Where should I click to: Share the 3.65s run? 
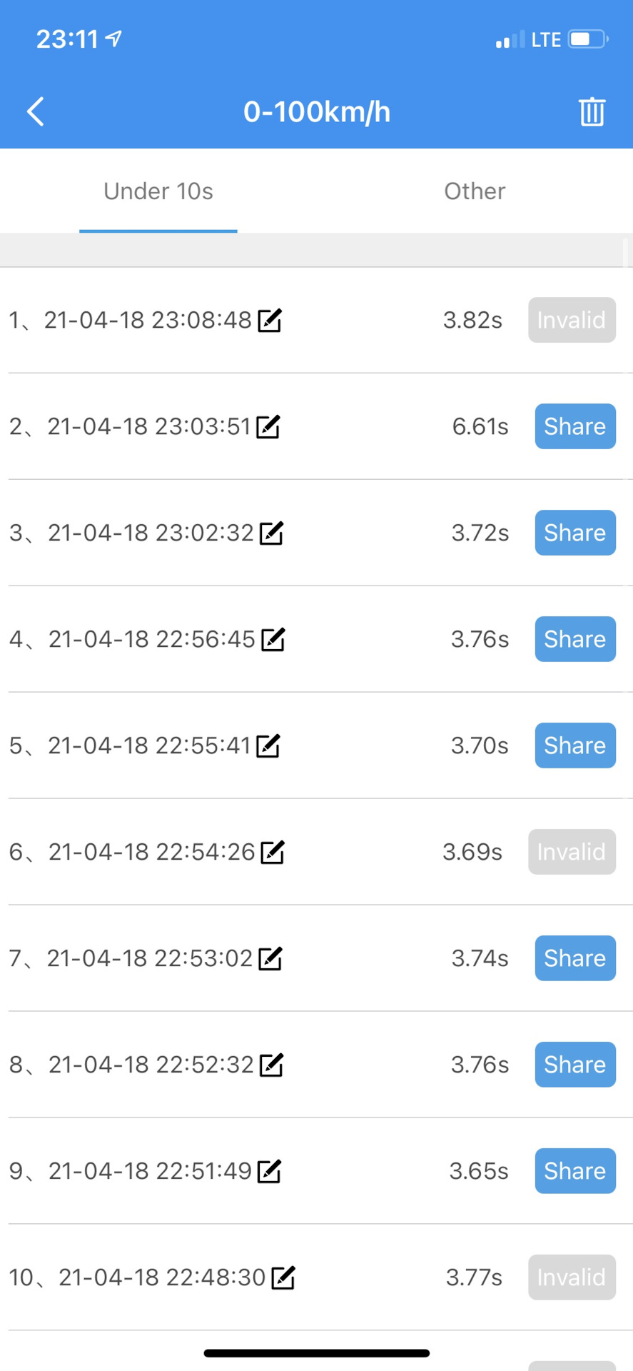point(575,1171)
